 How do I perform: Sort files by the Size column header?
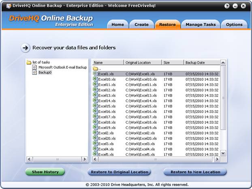click(x=172, y=62)
